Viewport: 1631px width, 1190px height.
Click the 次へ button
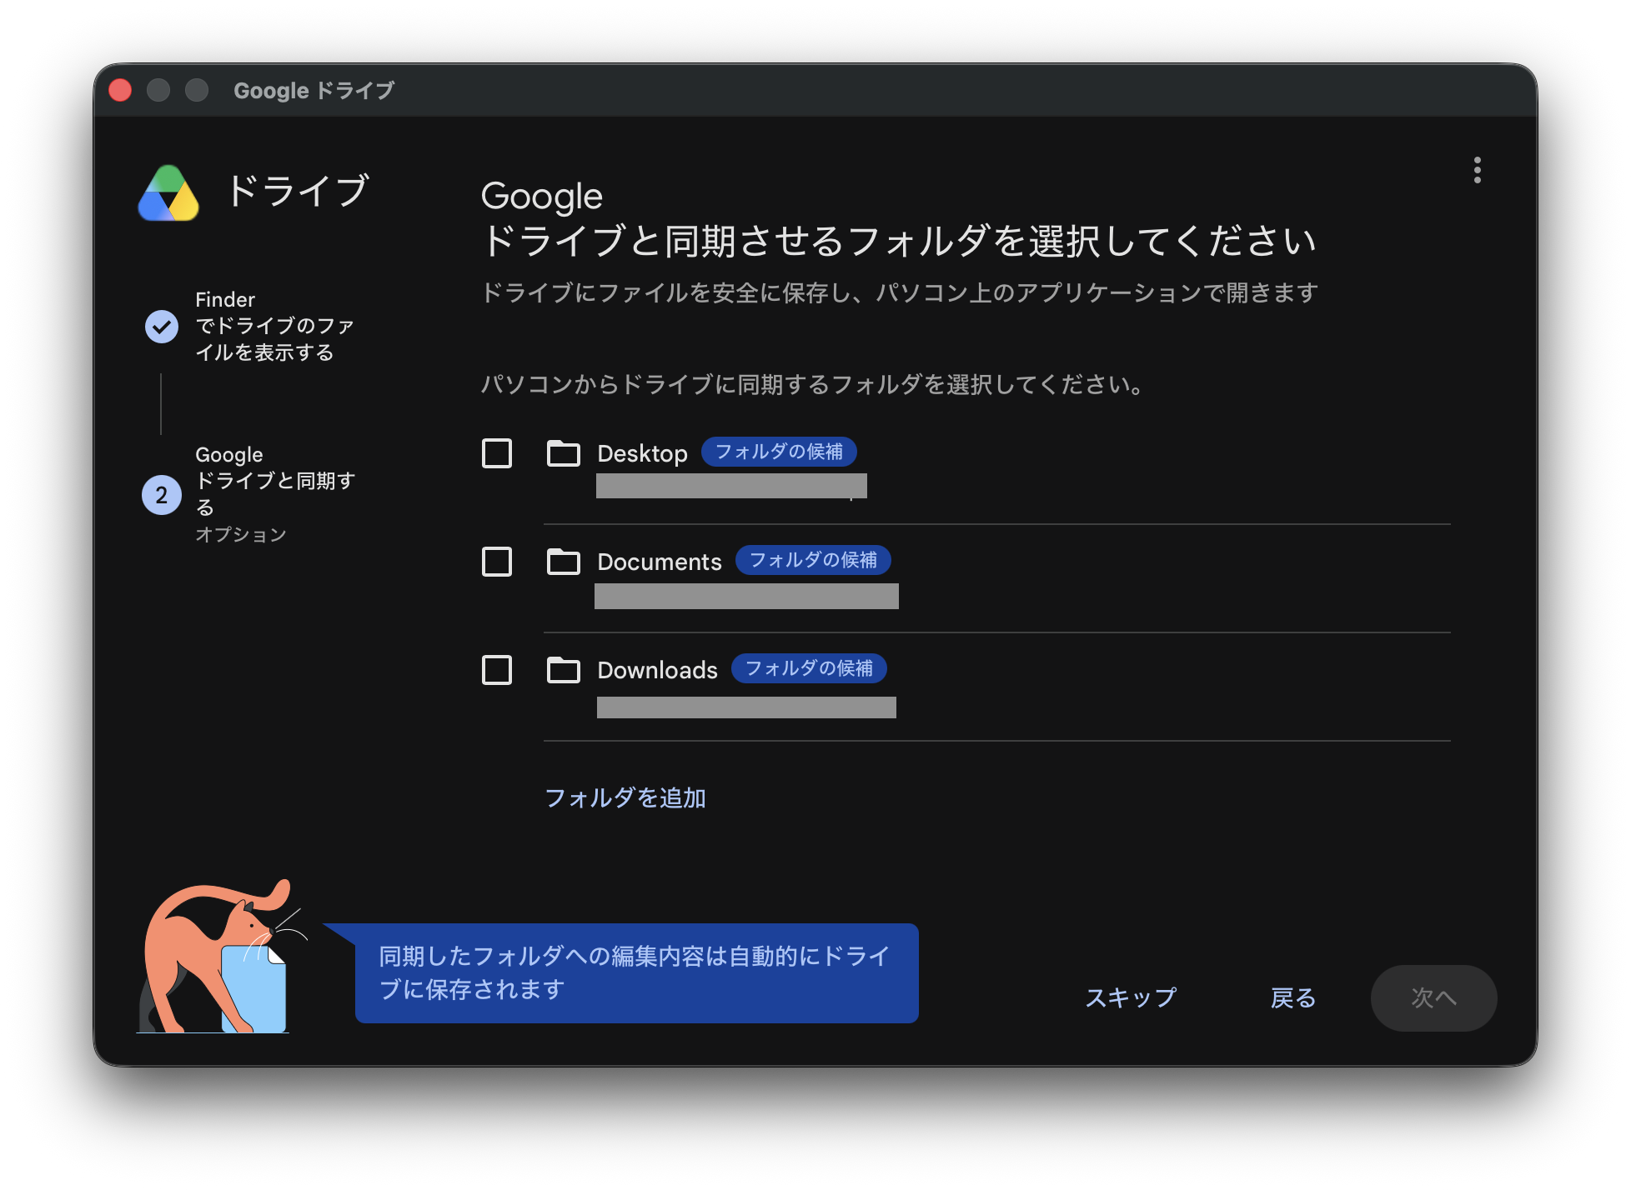[1434, 997]
